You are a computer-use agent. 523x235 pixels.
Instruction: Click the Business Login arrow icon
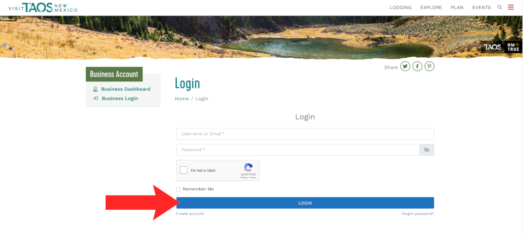95,99
